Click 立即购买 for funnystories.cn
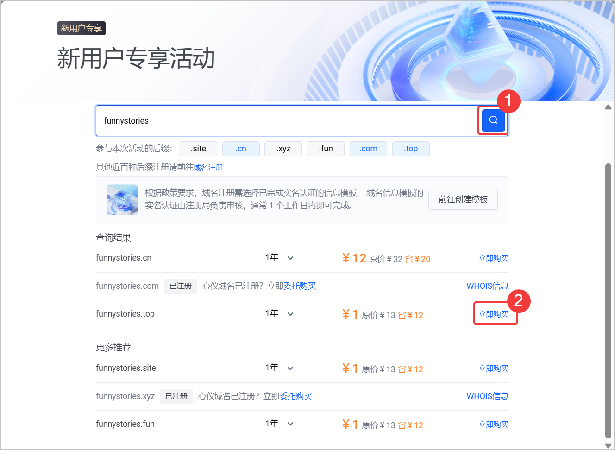 click(493, 258)
